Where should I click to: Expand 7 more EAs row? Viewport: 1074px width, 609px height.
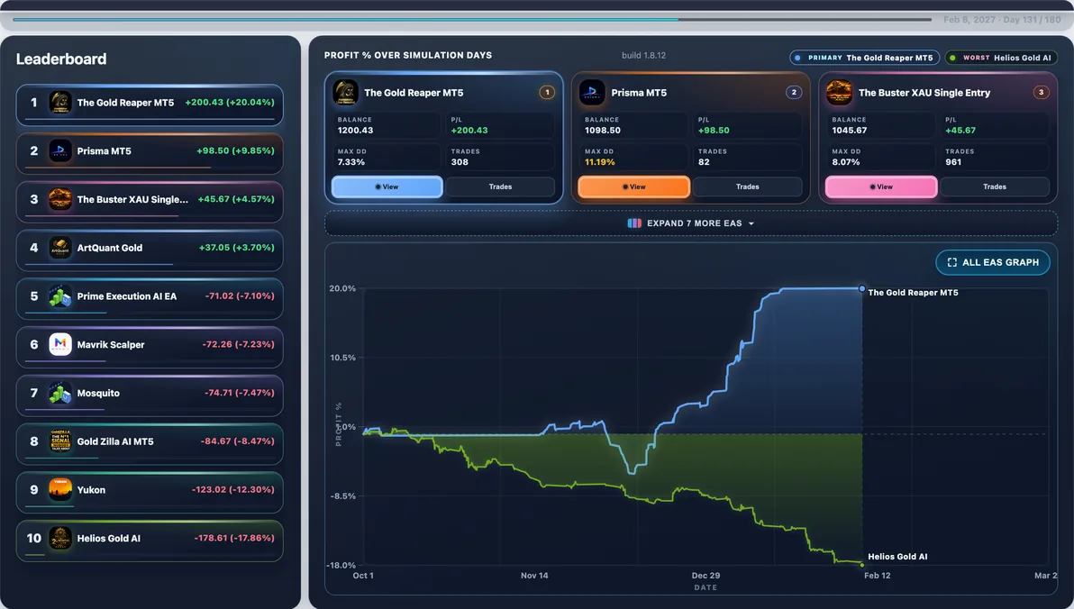click(x=690, y=223)
